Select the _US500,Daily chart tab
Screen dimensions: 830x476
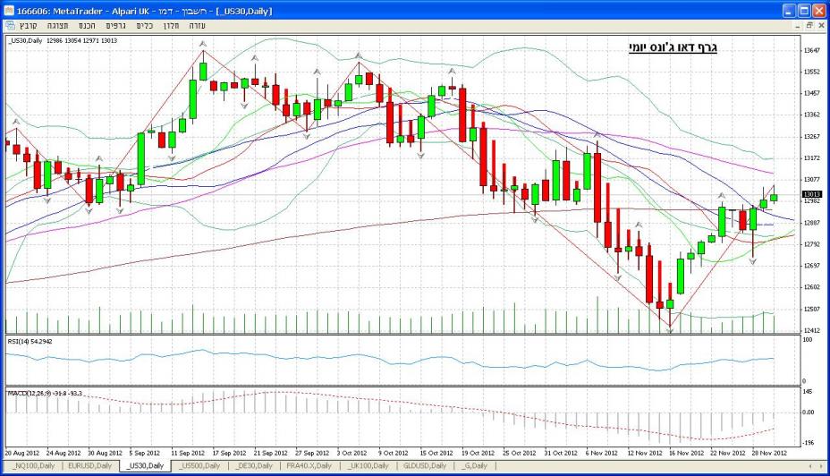tap(201, 466)
